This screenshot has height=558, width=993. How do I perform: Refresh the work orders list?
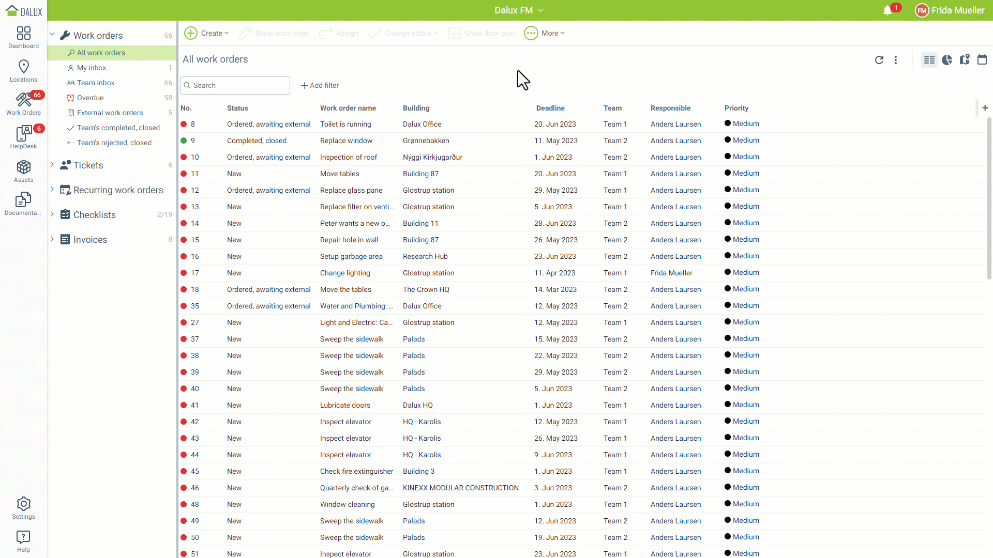[879, 60]
